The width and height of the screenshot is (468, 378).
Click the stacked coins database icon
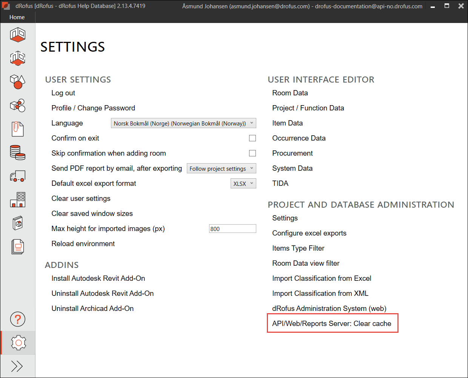click(18, 152)
